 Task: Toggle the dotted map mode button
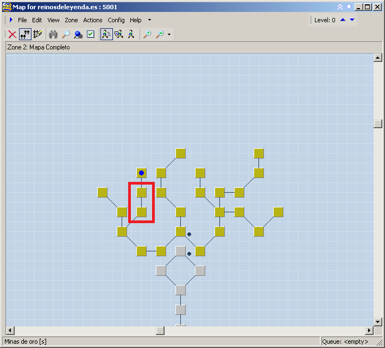pos(25,34)
